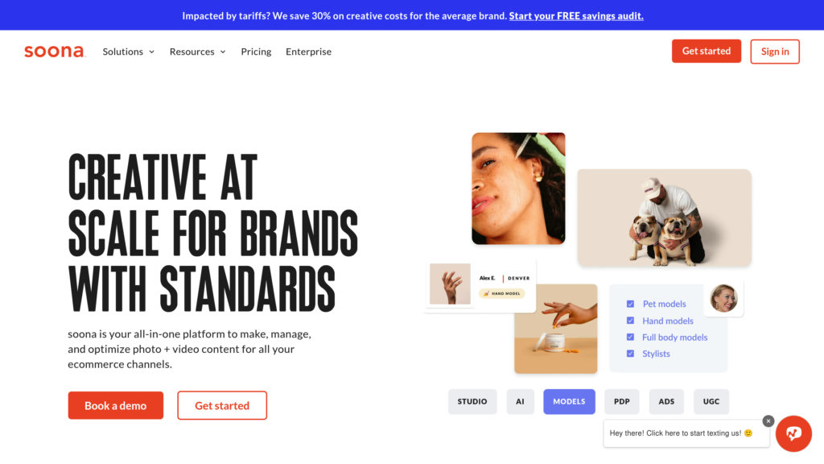
Task: Click the Alex E. hand model card
Action: (480, 285)
